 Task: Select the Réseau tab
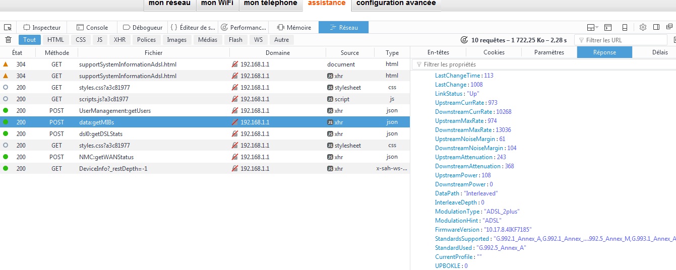point(344,28)
